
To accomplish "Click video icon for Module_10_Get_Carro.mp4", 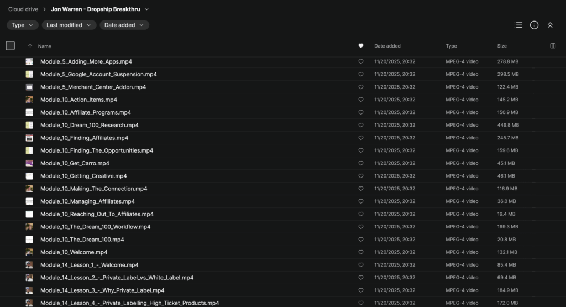I will tap(29, 163).
